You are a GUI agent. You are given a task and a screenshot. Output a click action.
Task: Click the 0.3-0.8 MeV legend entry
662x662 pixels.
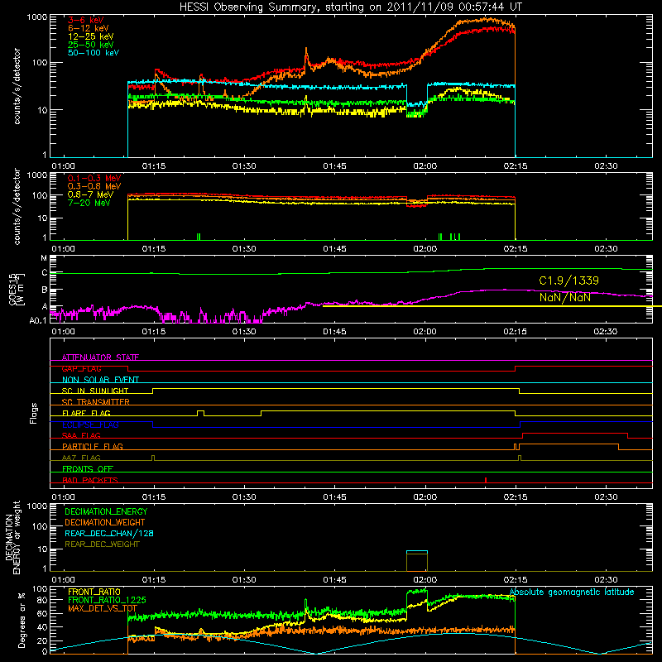coord(94,186)
